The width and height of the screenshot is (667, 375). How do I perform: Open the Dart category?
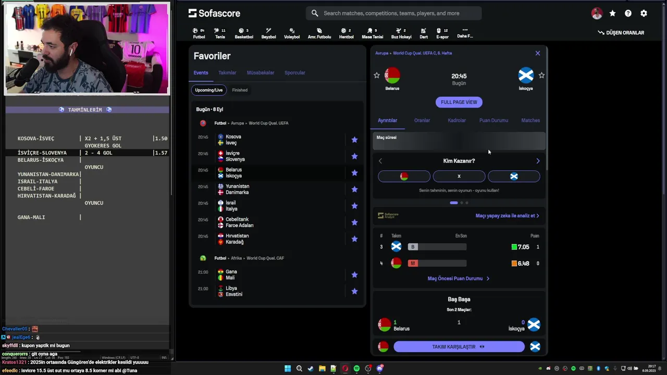pyautogui.click(x=424, y=33)
